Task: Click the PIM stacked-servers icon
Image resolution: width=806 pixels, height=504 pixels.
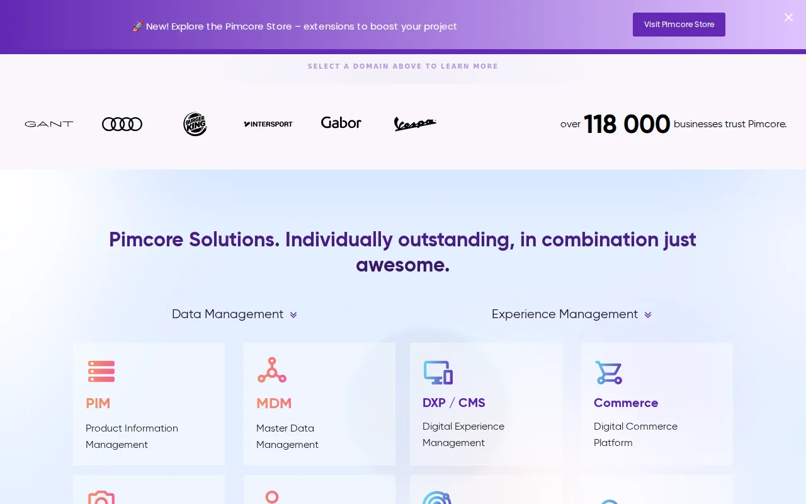Action: [101, 371]
